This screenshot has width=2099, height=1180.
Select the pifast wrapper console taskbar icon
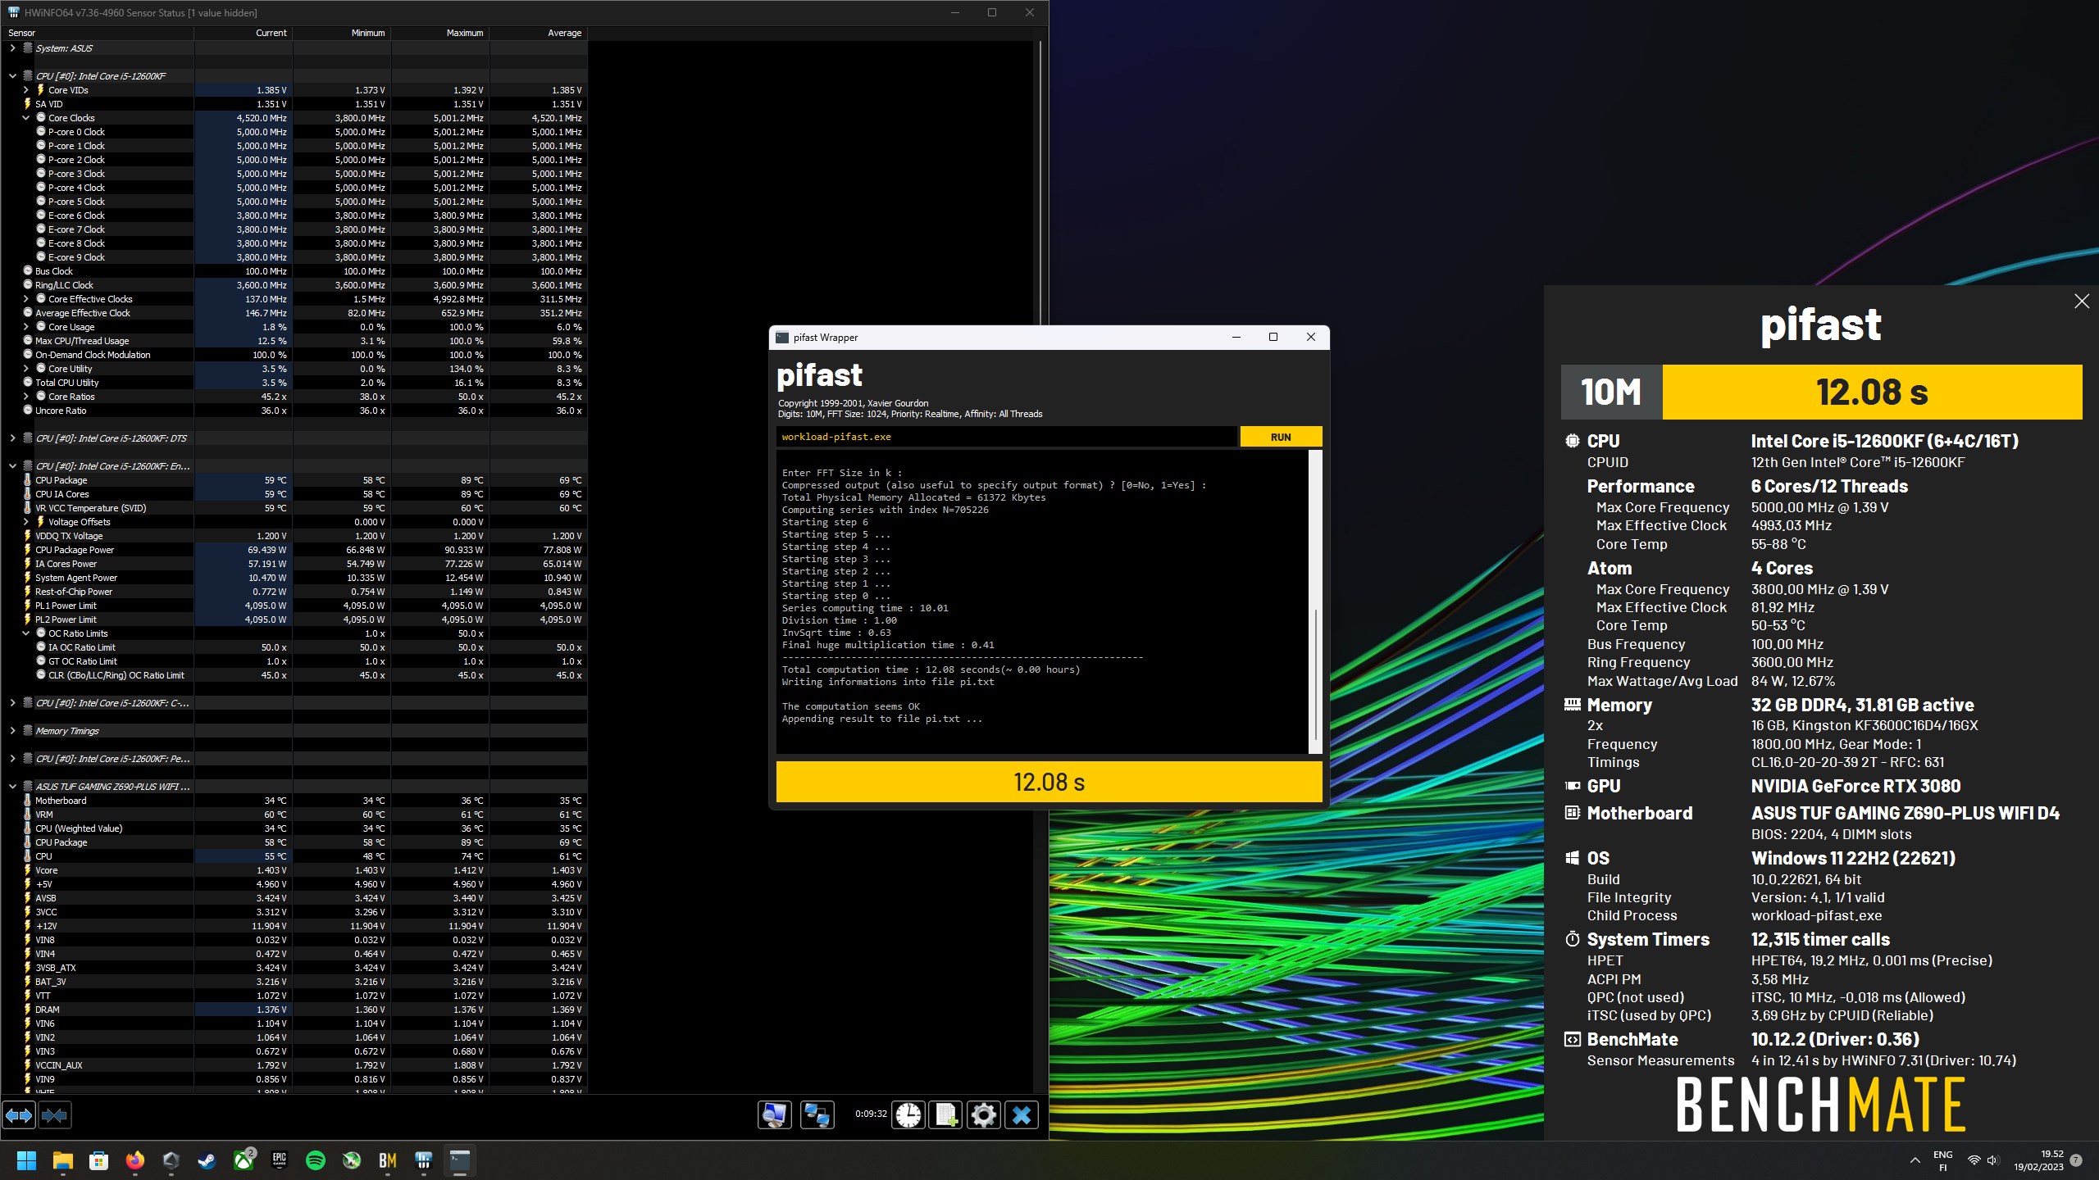tap(460, 1160)
